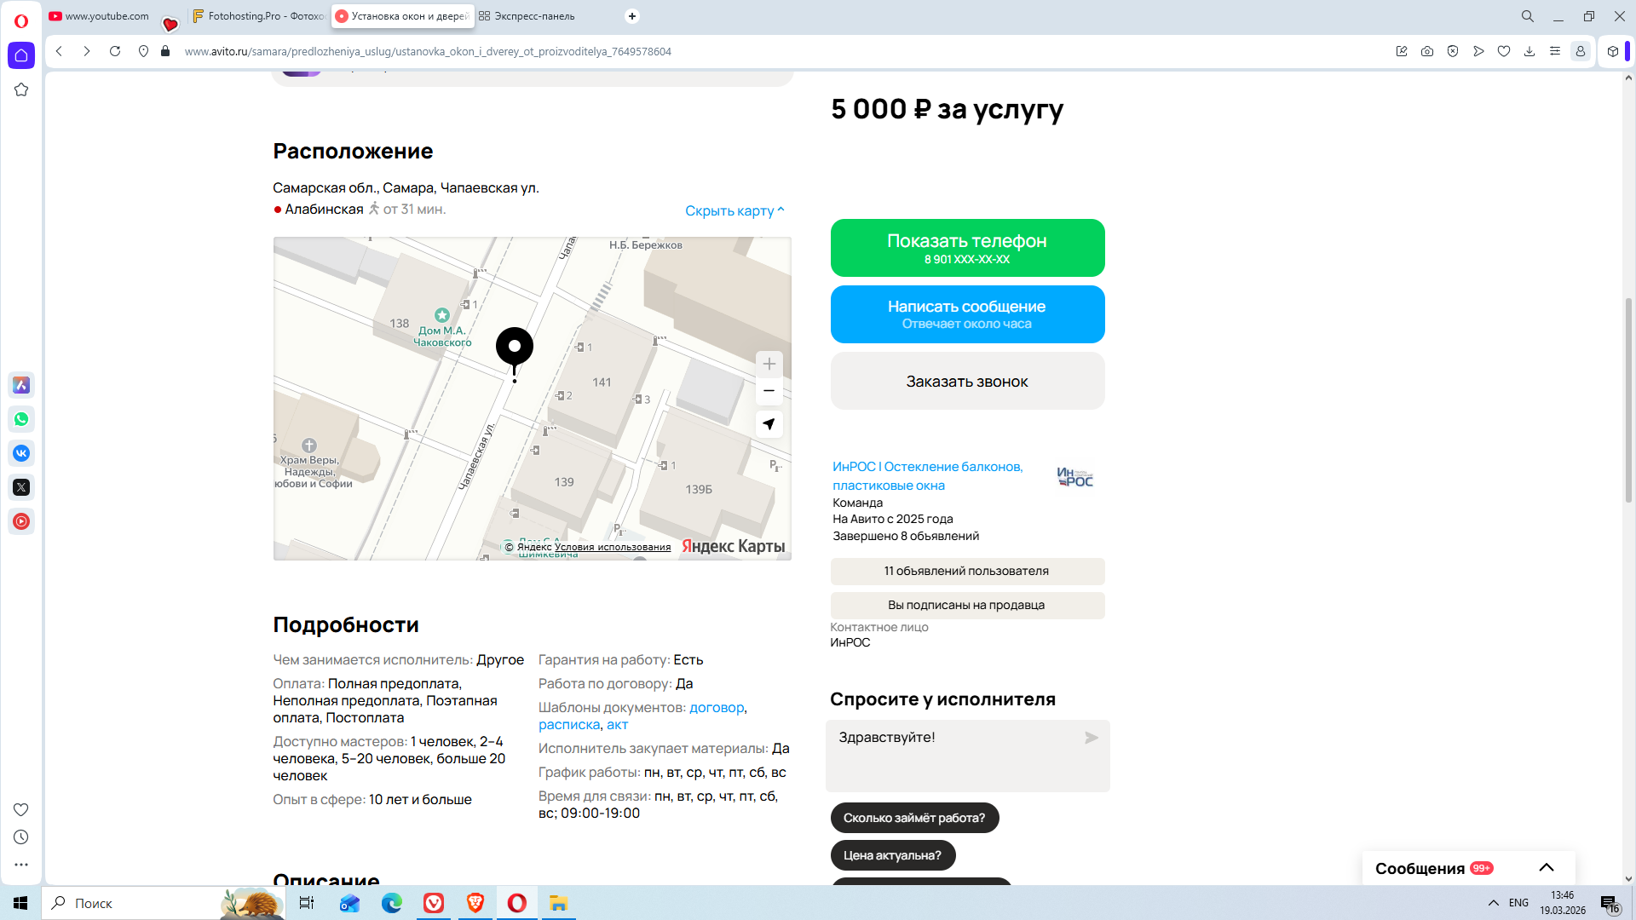Open Opera snapshot camera tool

click(x=1427, y=51)
